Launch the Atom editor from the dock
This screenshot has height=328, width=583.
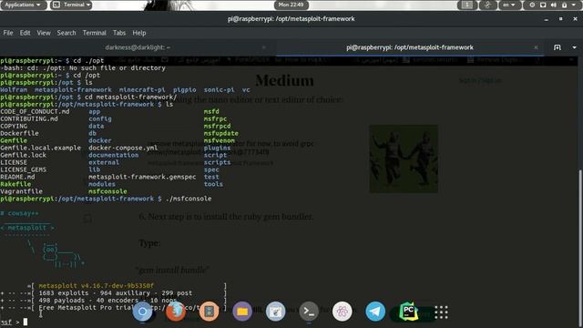pyautogui.click(x=343, y=312)
